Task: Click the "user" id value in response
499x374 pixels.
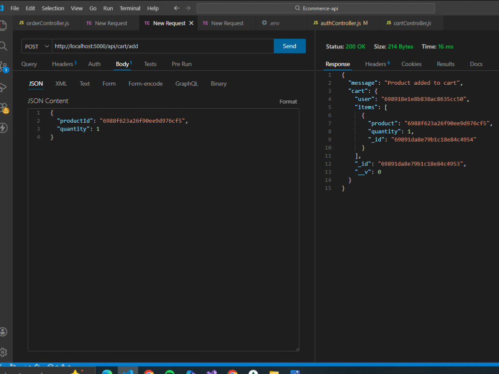Action: point(424,99)
